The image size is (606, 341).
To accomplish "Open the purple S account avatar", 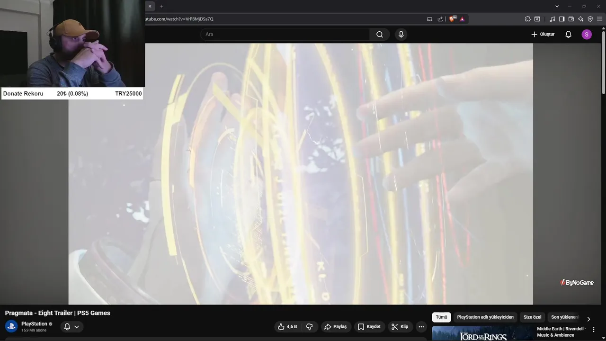I will click(x=587, y=35).
